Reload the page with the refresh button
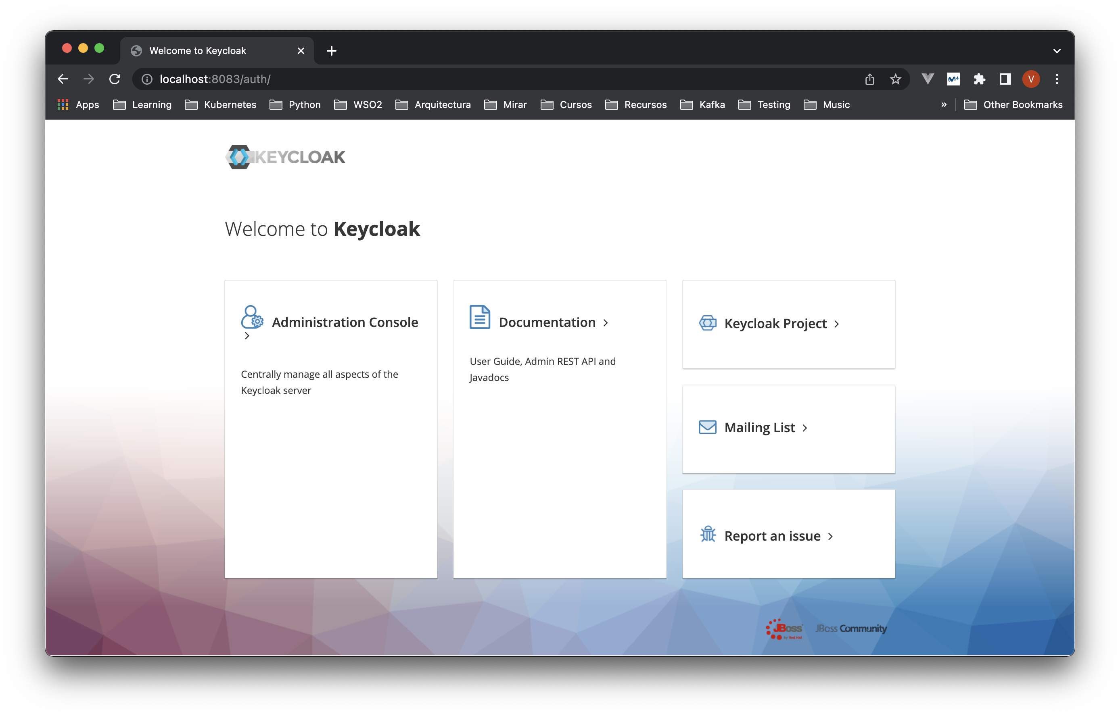 pyautogui.click(x=115, y=79)
